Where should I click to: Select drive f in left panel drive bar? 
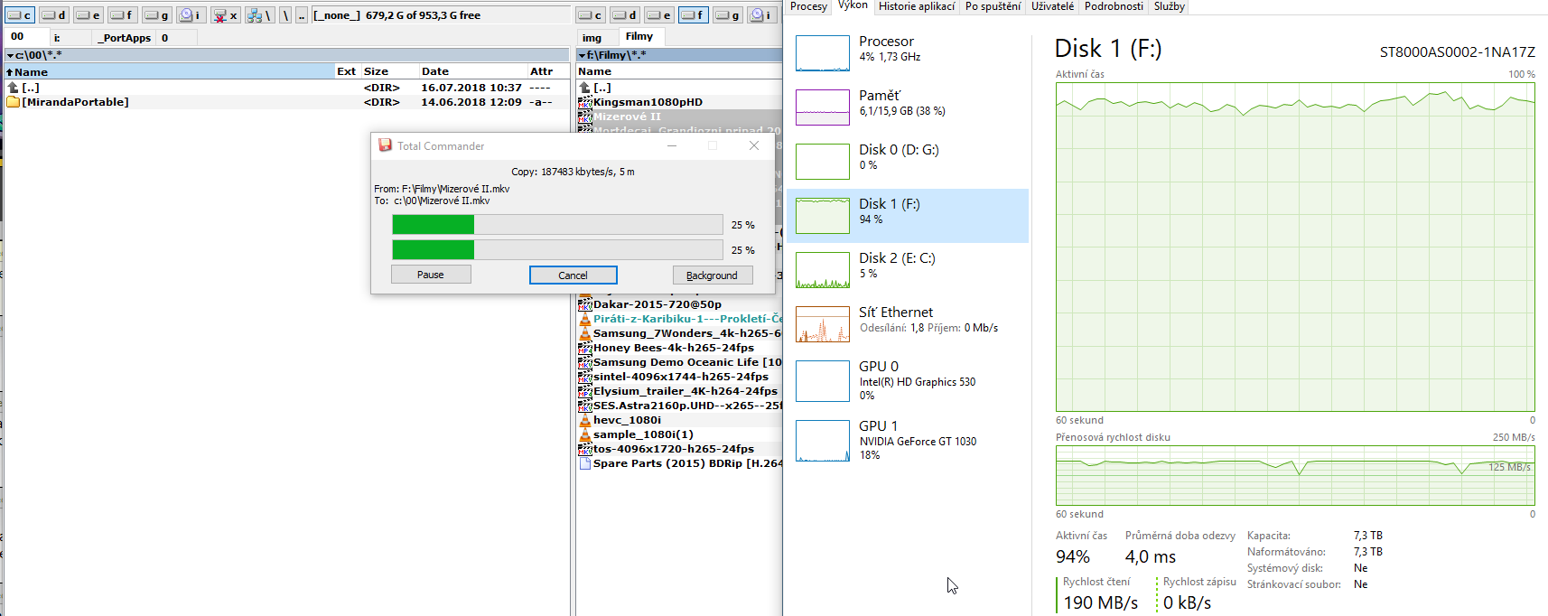click(x=122, y=14)
